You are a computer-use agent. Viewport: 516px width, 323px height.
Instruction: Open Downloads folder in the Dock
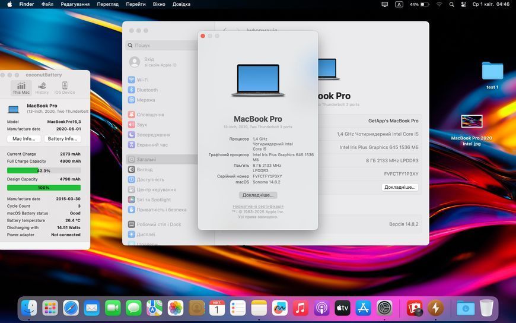click(466, 308)
